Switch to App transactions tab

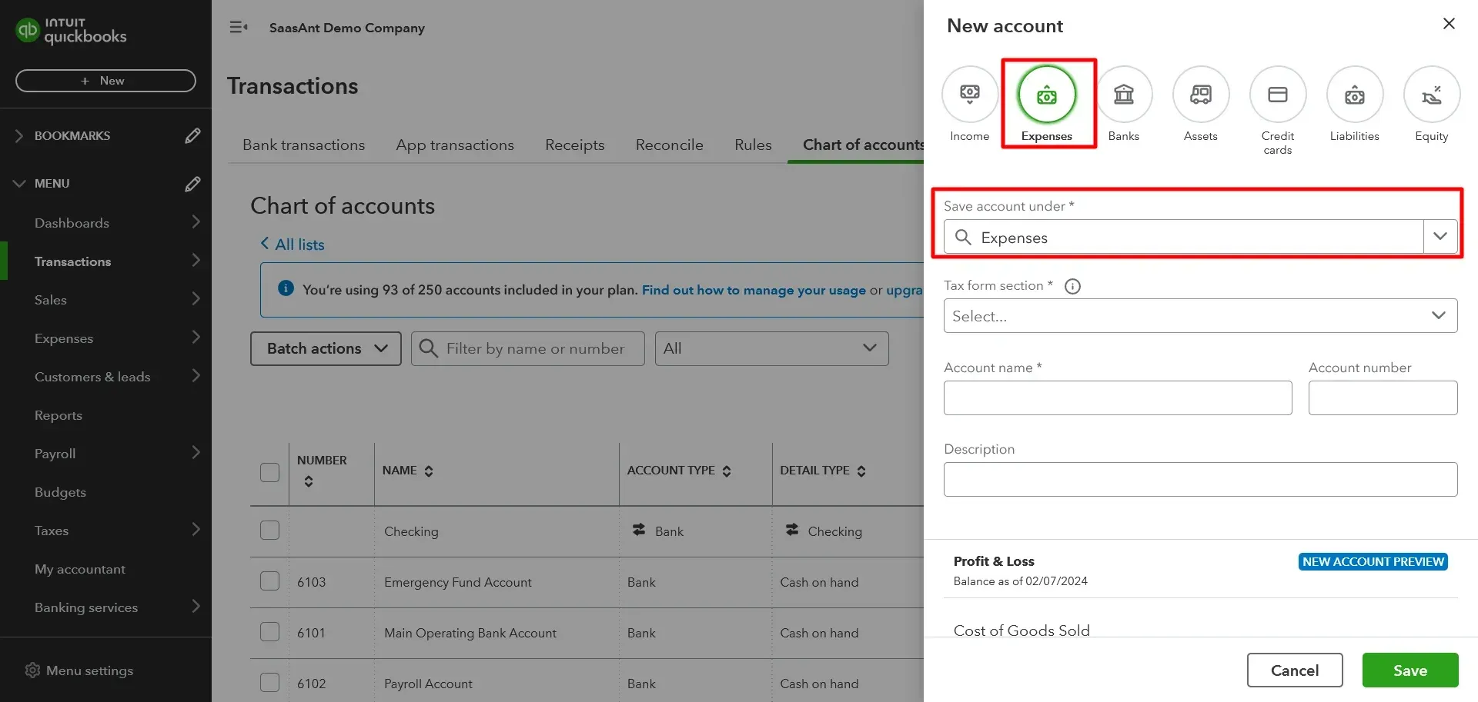(455, 145)
